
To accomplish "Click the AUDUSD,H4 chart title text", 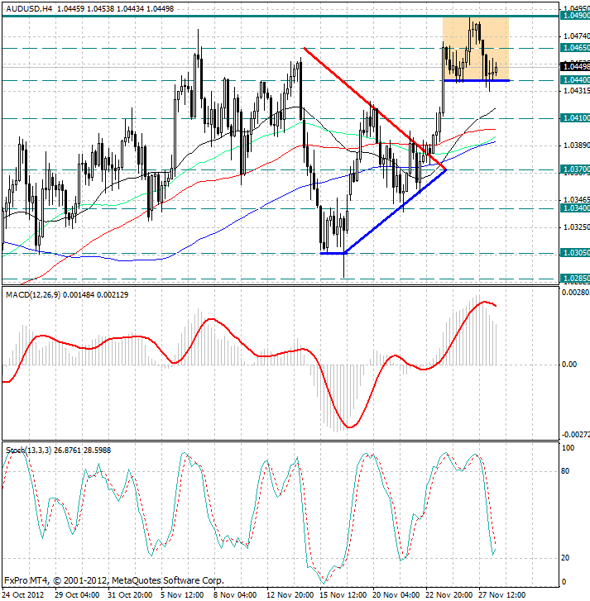I will (x=29, y=8).
